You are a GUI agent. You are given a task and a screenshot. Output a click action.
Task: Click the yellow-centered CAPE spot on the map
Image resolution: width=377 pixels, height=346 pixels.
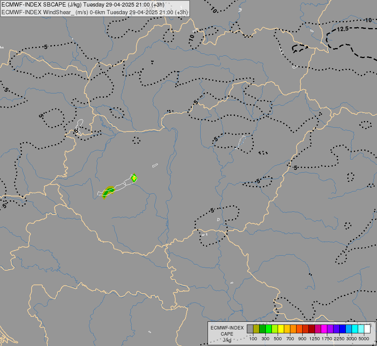[134, 178]
